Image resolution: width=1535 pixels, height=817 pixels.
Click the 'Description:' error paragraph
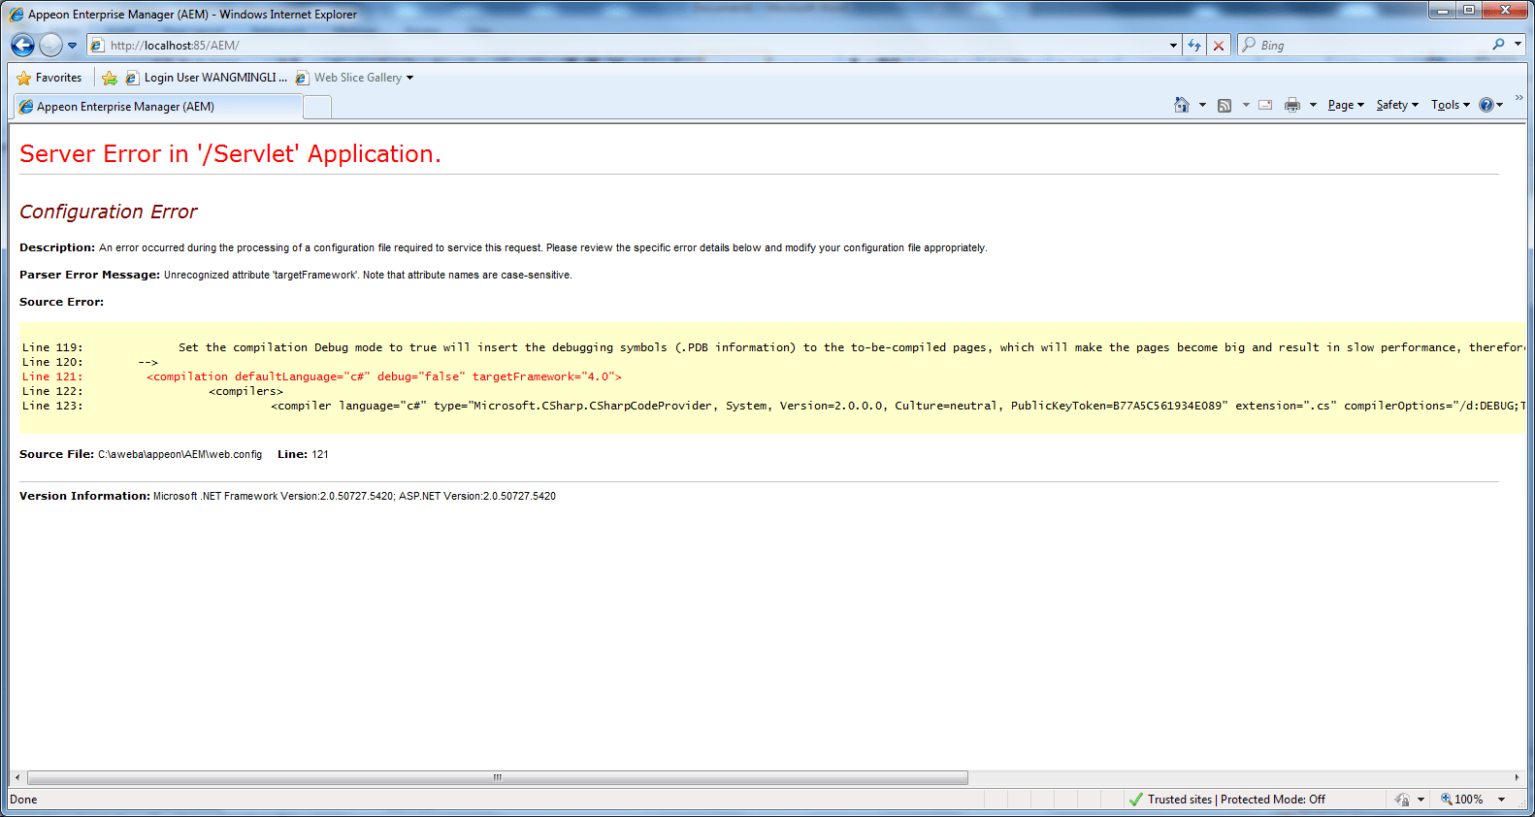pos(504,248)
